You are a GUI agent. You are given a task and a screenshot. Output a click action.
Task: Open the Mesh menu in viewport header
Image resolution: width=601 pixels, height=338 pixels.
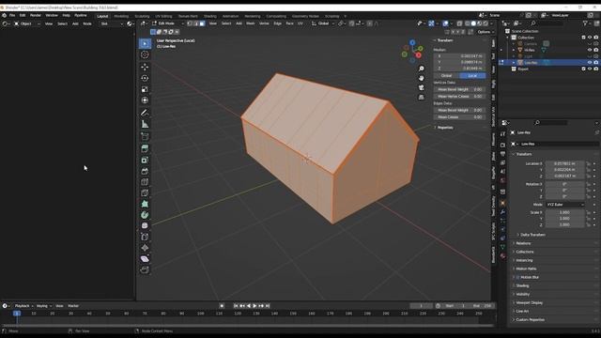(251, 23)
